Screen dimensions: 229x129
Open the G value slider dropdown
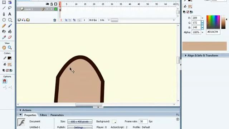pos(203,23)
